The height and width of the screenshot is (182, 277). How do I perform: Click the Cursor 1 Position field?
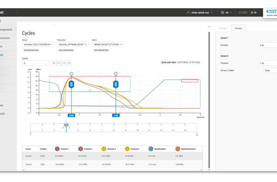pos(267,45)
